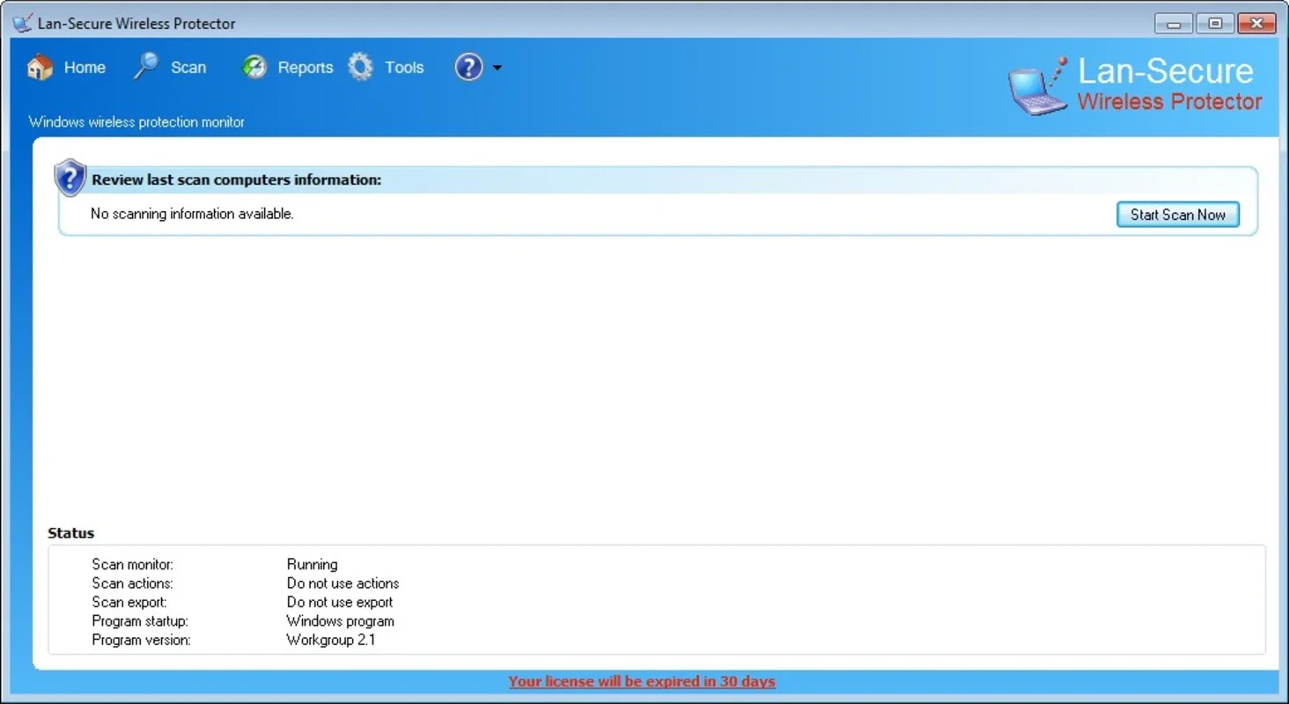Click the 'Workgroup 2.1' value
This screenshot has height=704, width=1289.
point(330,640)
